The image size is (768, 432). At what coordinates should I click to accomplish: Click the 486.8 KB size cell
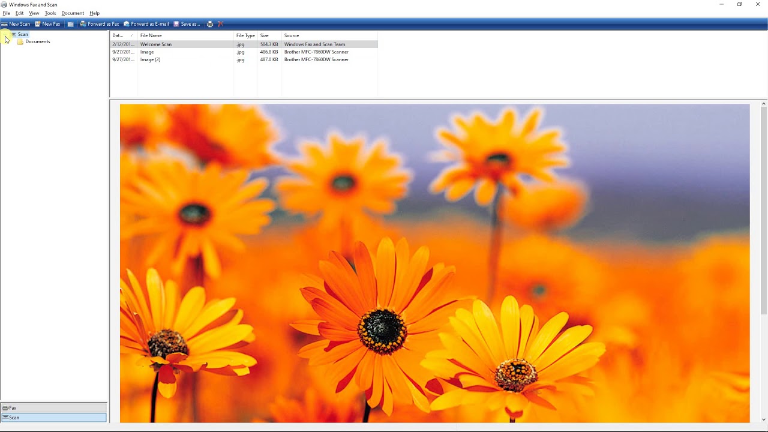pos(269,52)
